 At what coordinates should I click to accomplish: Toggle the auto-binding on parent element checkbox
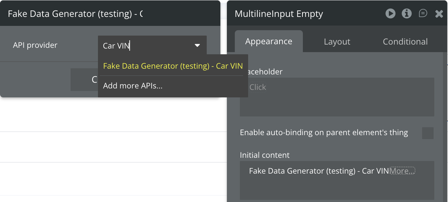point(428,133)
